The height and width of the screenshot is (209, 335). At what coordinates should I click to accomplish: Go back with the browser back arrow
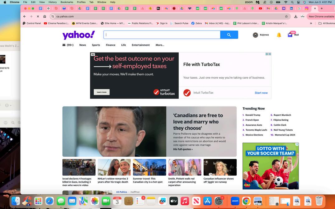pyautogui.click(x=25, y=16)
